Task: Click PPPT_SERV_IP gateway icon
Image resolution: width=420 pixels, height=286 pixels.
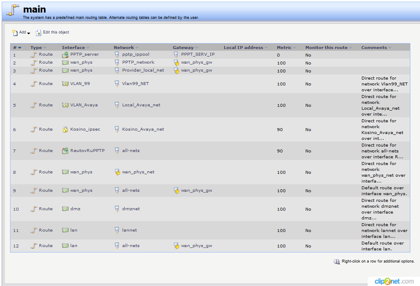Action: pos(176,54)
